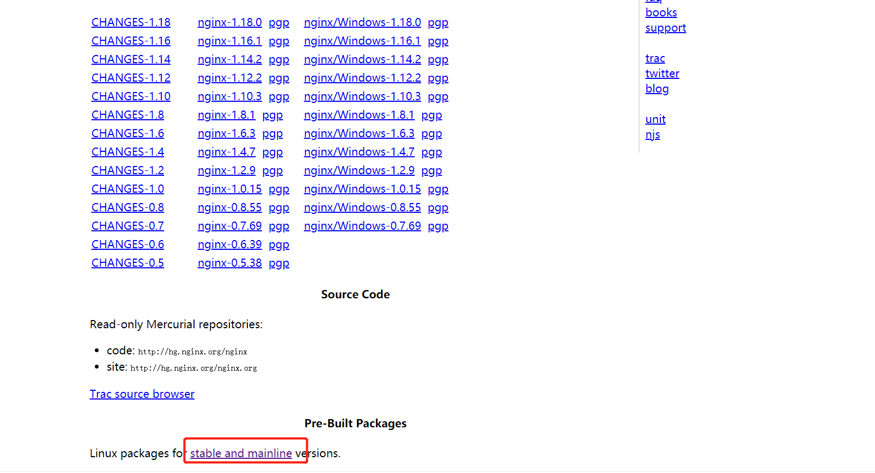Open pgp signature for nginx-1.0.15

point(279,189)
